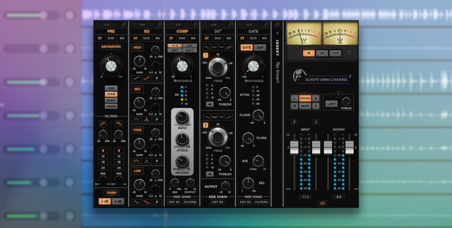
Task: Click the X icon beside the OUT meter button
Action: coord(350,53)
